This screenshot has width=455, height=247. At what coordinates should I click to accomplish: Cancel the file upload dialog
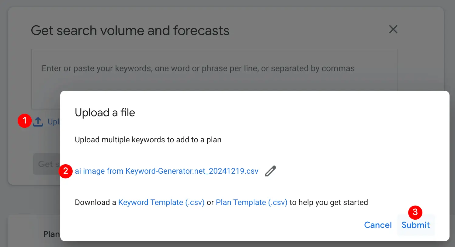tap(378, 225)
